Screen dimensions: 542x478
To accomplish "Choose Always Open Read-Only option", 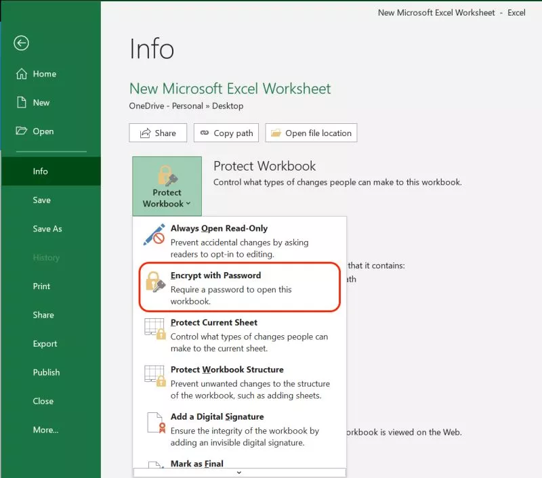I will click(239, 241).
